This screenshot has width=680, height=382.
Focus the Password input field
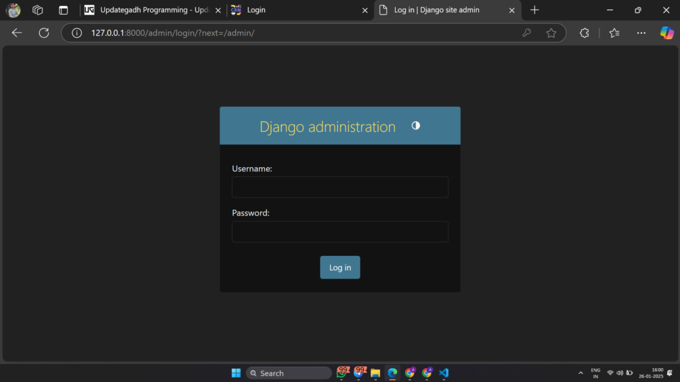(x=340, y=231)
